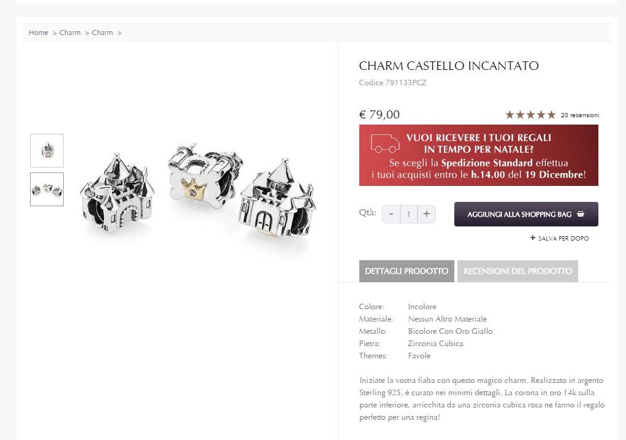Open the Dettagli Prodotto tab

tap(407, 271)
